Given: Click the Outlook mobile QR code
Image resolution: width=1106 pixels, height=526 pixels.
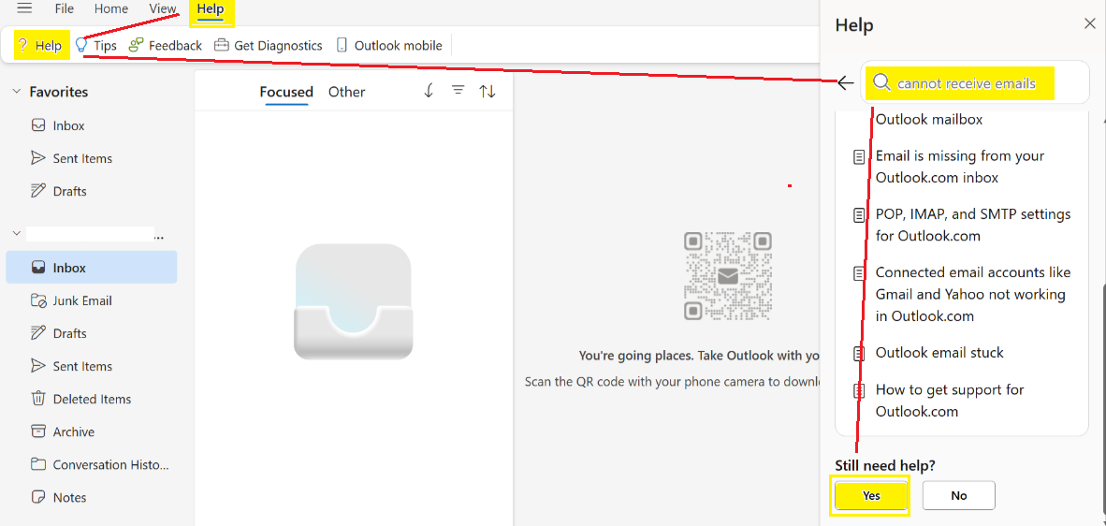Looking at the screenshot, I should click(x=727, y=276).
